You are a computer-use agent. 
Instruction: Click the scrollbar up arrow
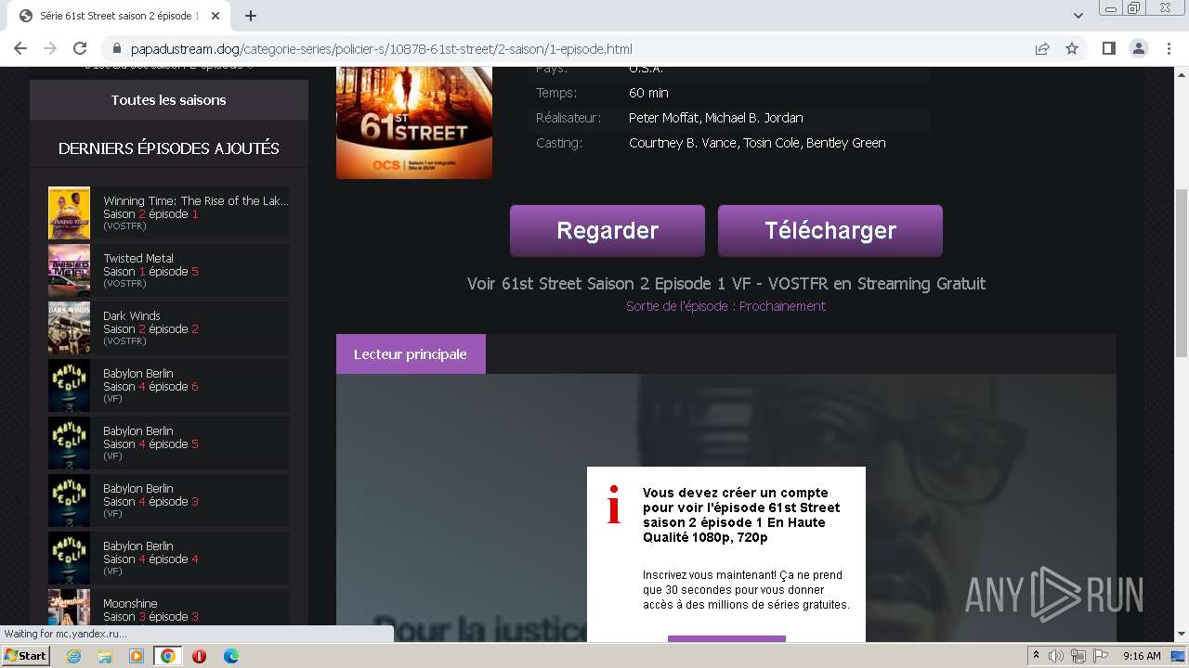(x=1182, y=74)
